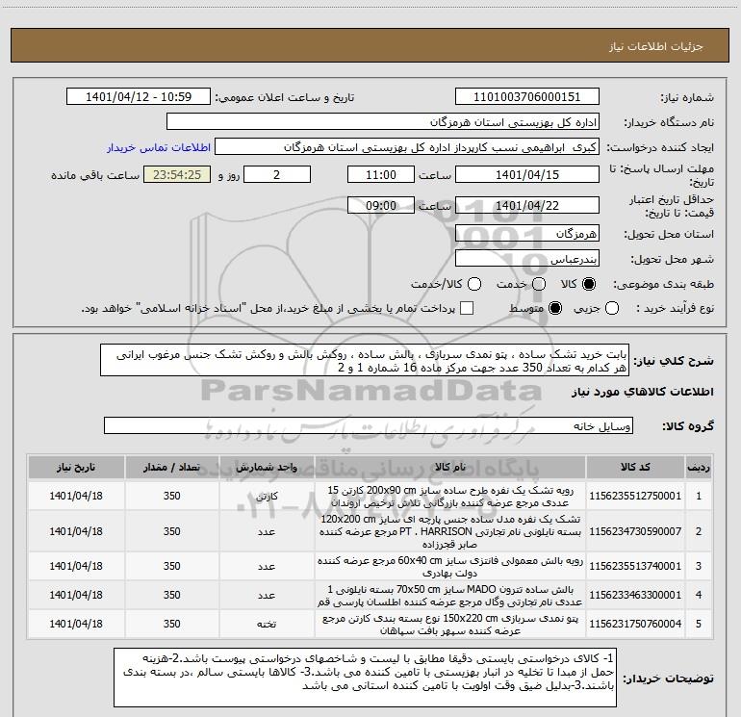Click the response deadline date 1401/04/15
The width and height of the screenshot is (741, 717).
(x=527, y=174)
